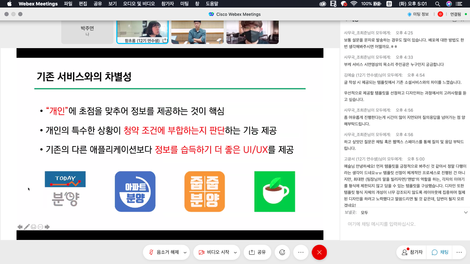
Task: Open macOS Spotlight search icon
Action: point(437,4)
